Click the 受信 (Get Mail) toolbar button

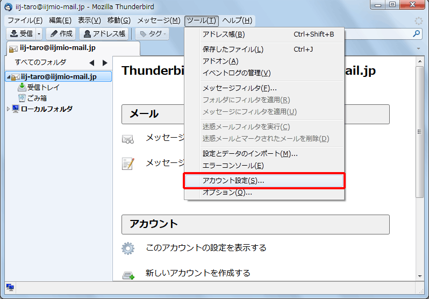pos(21,34)
